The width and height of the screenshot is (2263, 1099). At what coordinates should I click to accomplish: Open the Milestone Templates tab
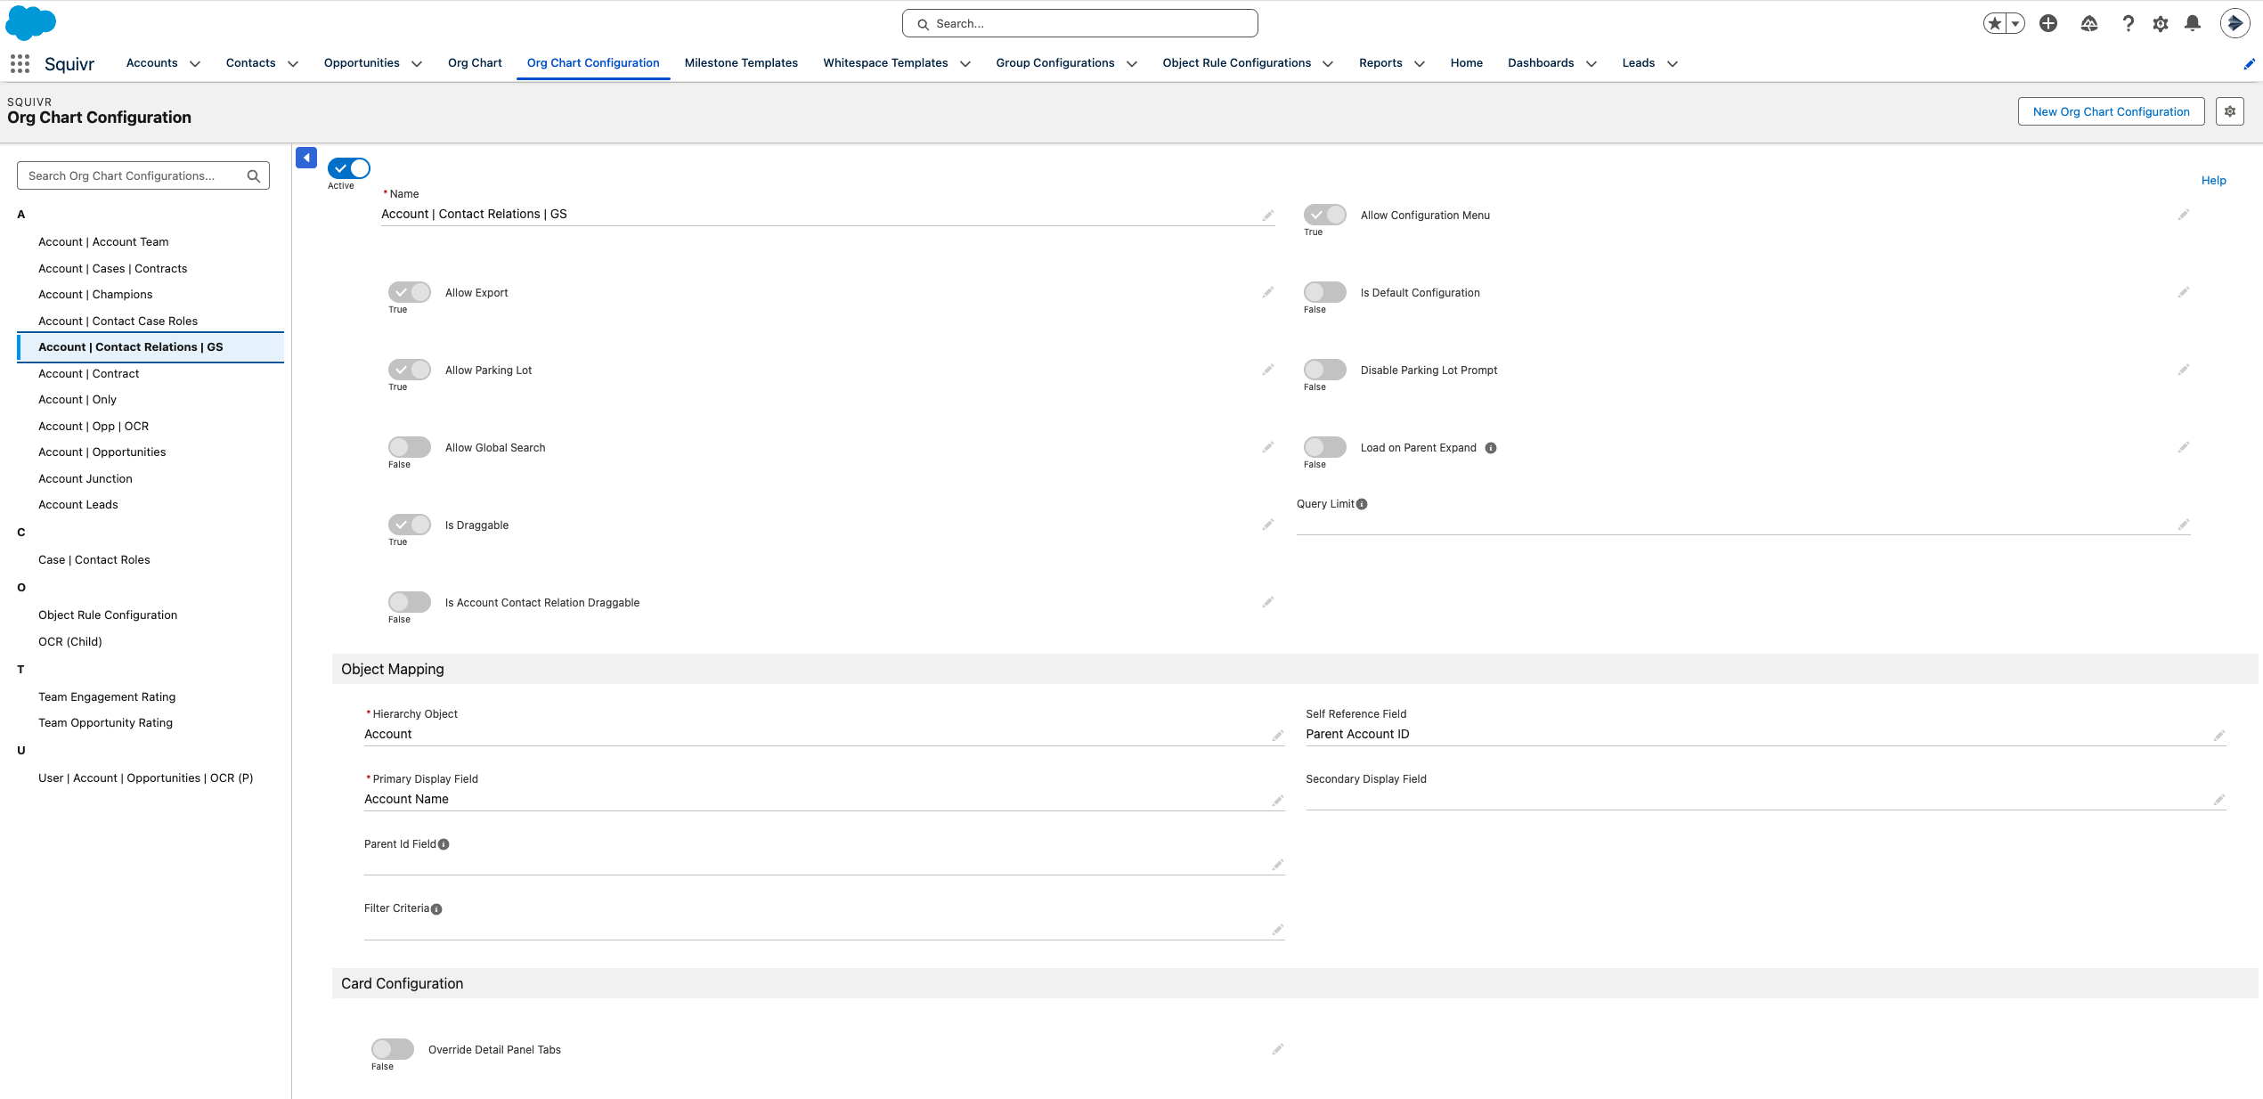pos(741,63)
